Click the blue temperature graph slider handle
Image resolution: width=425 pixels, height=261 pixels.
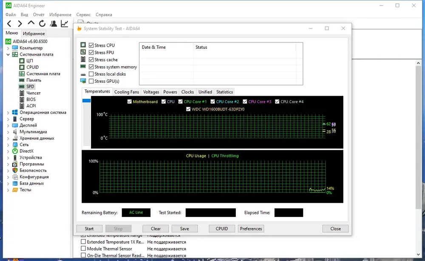click(86, 101)
